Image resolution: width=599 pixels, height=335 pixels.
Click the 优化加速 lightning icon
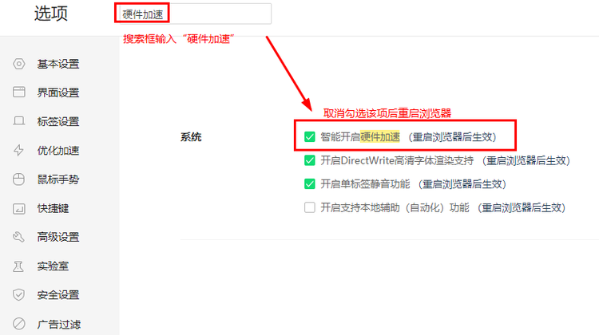pyautogui.click(x=18, y=150)
